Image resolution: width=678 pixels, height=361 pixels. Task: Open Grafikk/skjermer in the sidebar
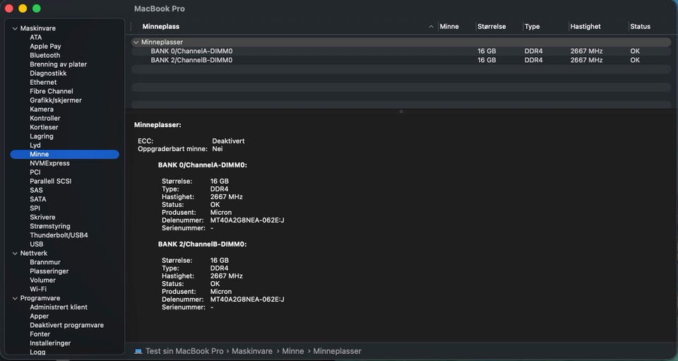56,100
